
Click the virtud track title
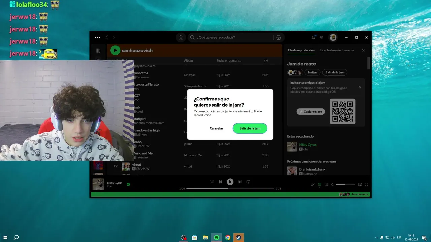(137, 165)
